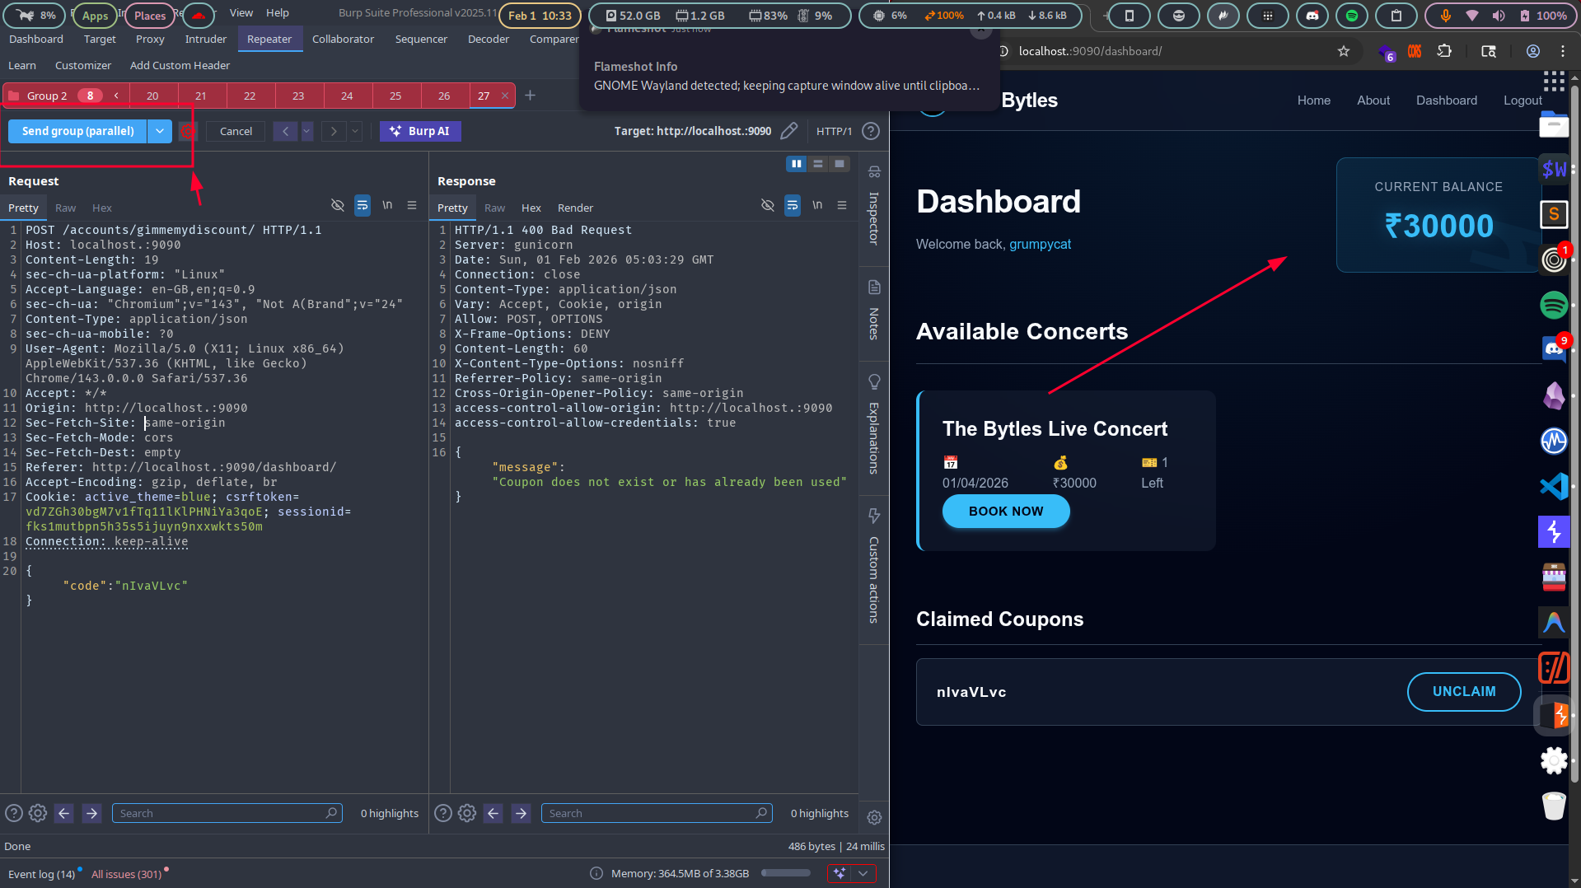Add a new Repeater tab with plus icon

tap(531, 96)
